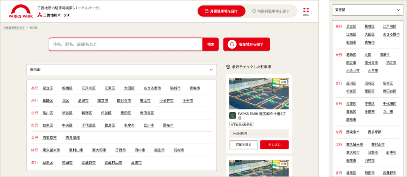Click 武蔵村山市 in the wide desktop list
Image resolution: width=407 pixels, height=177 pixels.
coord(113,163)
